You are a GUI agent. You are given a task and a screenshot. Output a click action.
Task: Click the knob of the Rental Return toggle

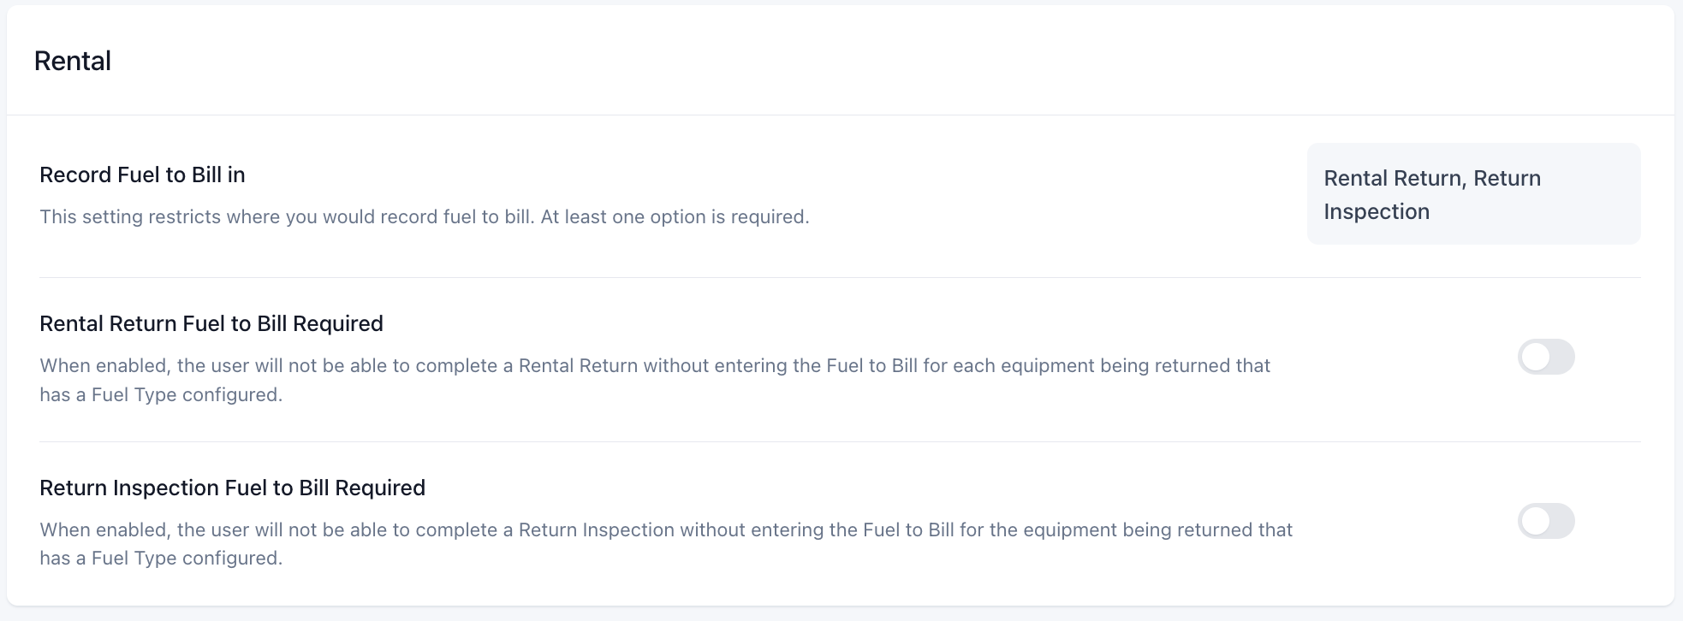[1536, 357]
